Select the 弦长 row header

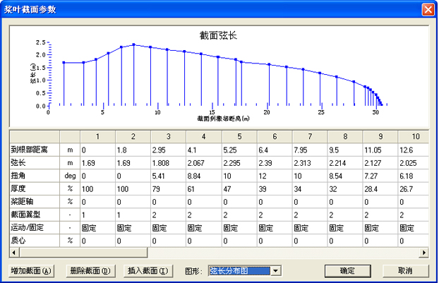pos(34,162)
